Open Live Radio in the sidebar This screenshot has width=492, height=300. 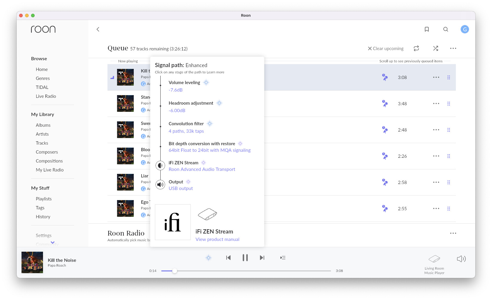tap(46, 96)
